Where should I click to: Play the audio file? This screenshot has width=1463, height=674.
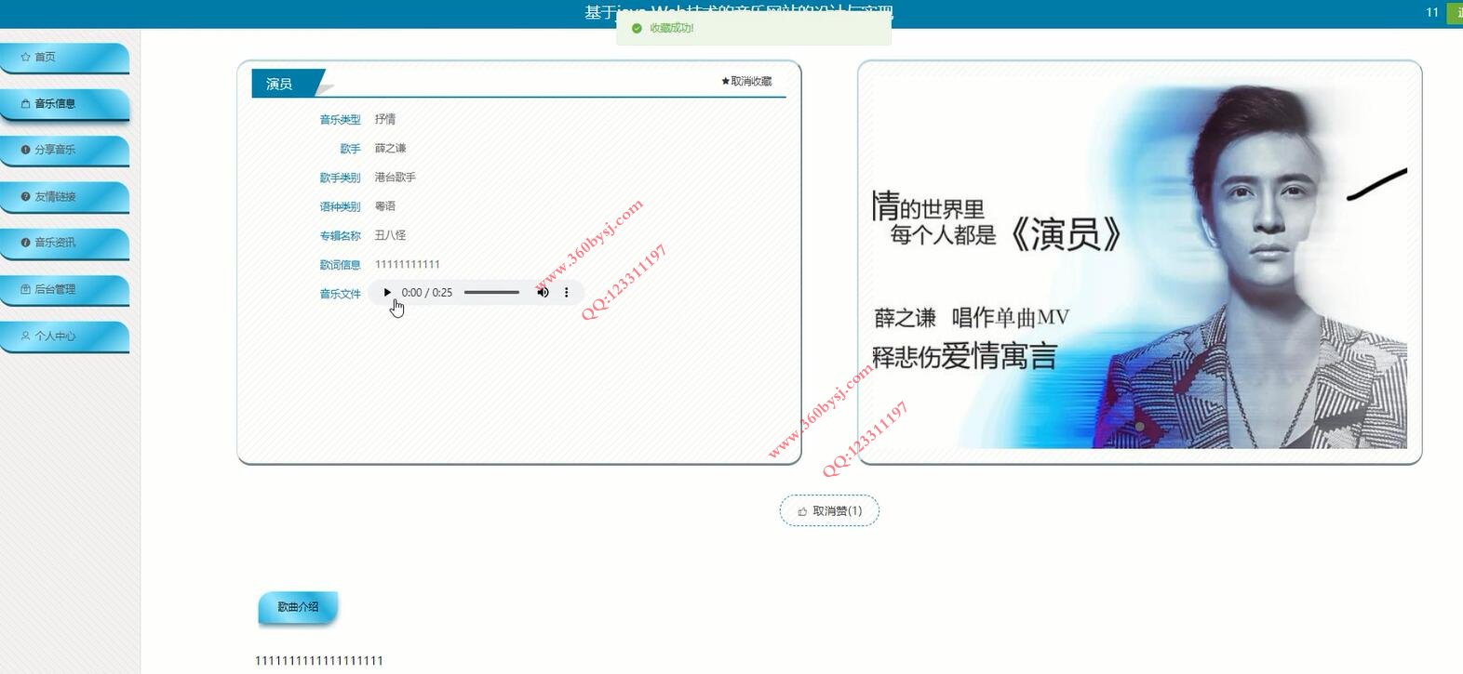[387, 293]
